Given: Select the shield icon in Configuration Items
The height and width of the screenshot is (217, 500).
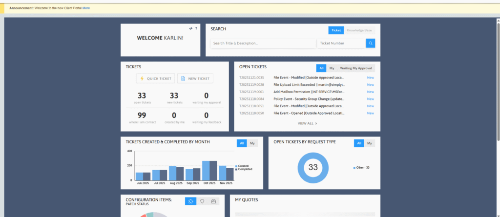Looking at the screenshot, I should click(x=202, y=201).
